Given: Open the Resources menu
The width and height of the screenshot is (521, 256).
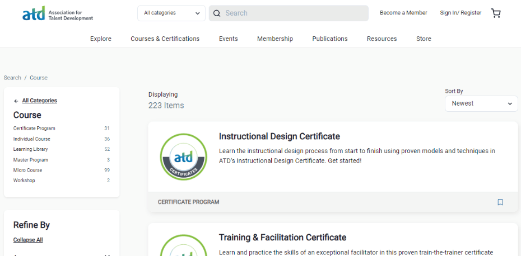Looking at the screenshot, I should pyautogui.click(x=382, y=39).
